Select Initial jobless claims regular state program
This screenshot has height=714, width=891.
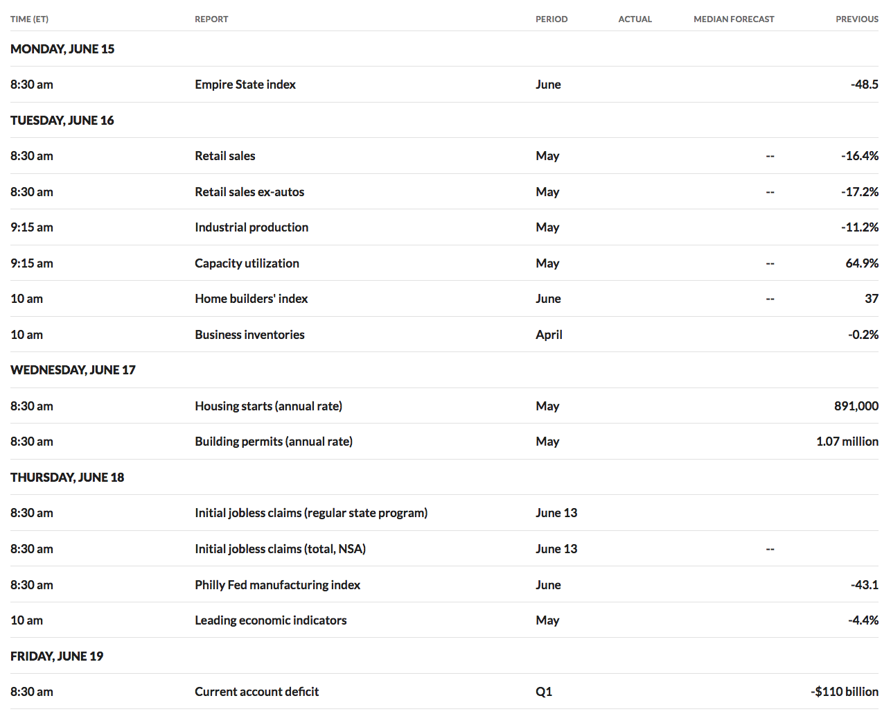[x=311, y=513]
